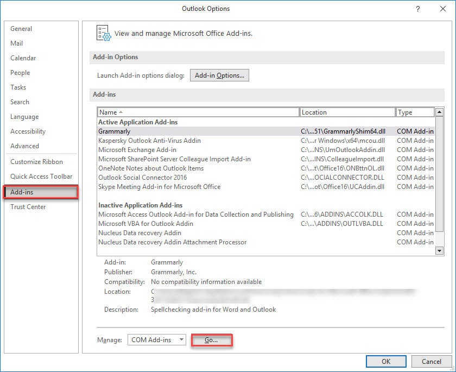
Task: Open the Calendar options category
Action: pyautogui.click(x=23, y=58)
